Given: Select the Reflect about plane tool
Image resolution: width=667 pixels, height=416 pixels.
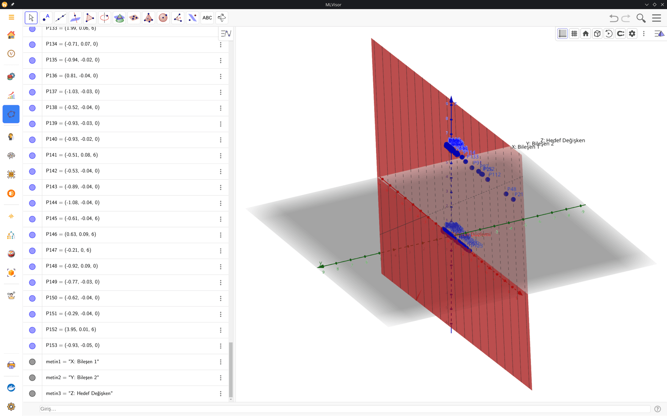Looking at the screenshot, I should (193, 18).
